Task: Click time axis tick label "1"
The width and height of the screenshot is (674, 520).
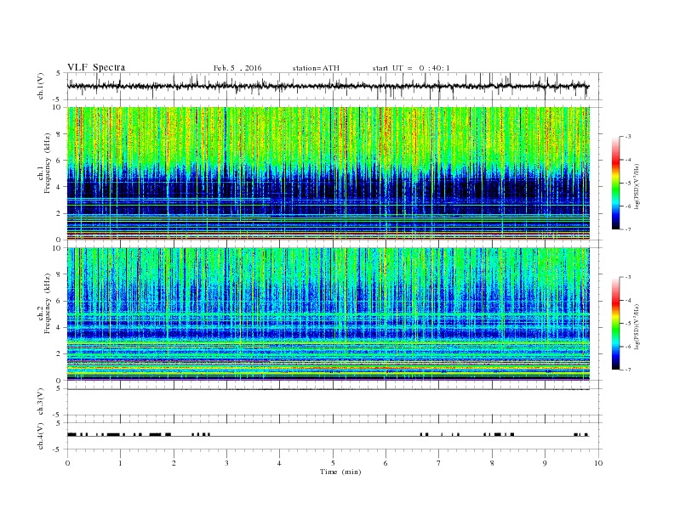Action: (x=120, y=463)
